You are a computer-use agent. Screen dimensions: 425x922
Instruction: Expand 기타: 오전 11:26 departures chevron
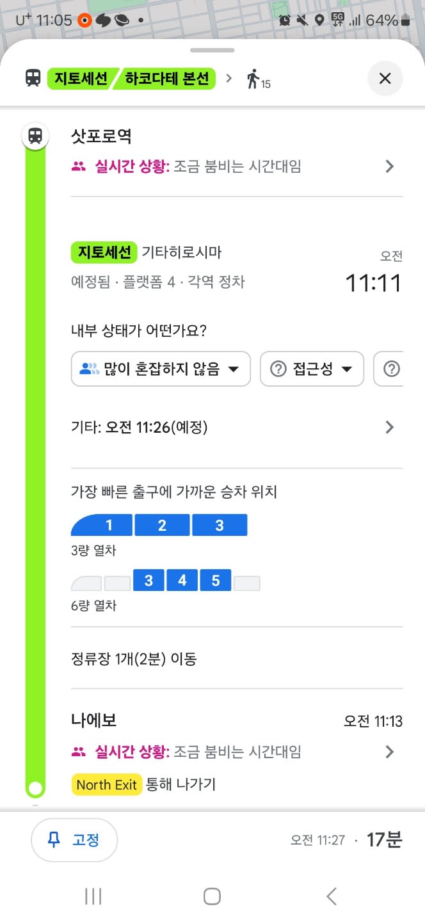coord(389,427)
